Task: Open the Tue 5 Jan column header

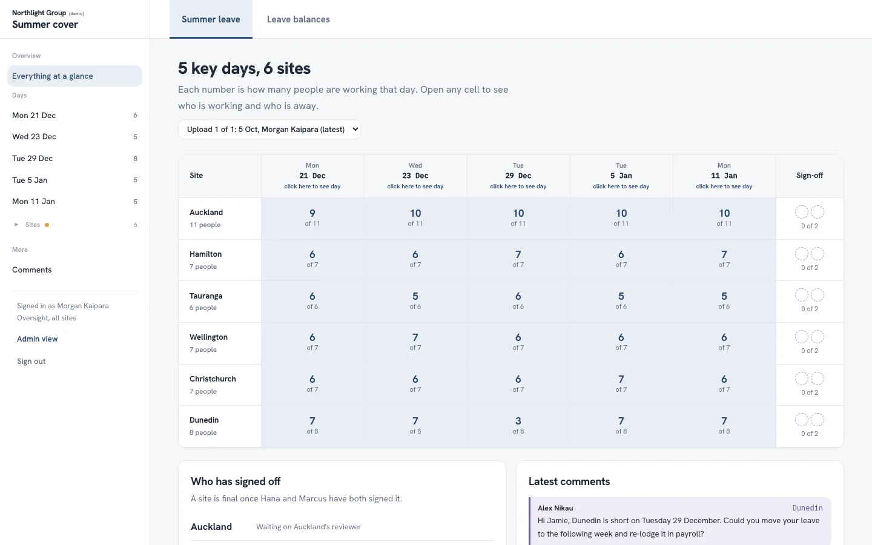Action: (x=621, y=176)
